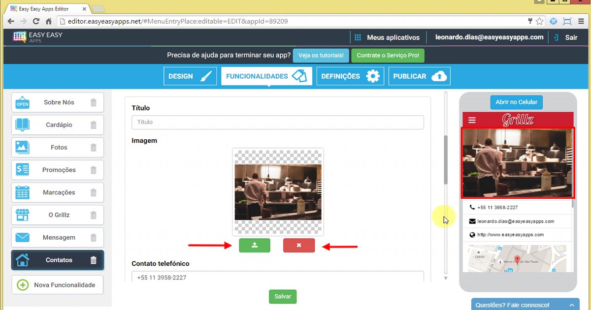The image size is (591, 310).
Task: Click the trash icon next to Cardápio
Action: (x=94, y=125)
